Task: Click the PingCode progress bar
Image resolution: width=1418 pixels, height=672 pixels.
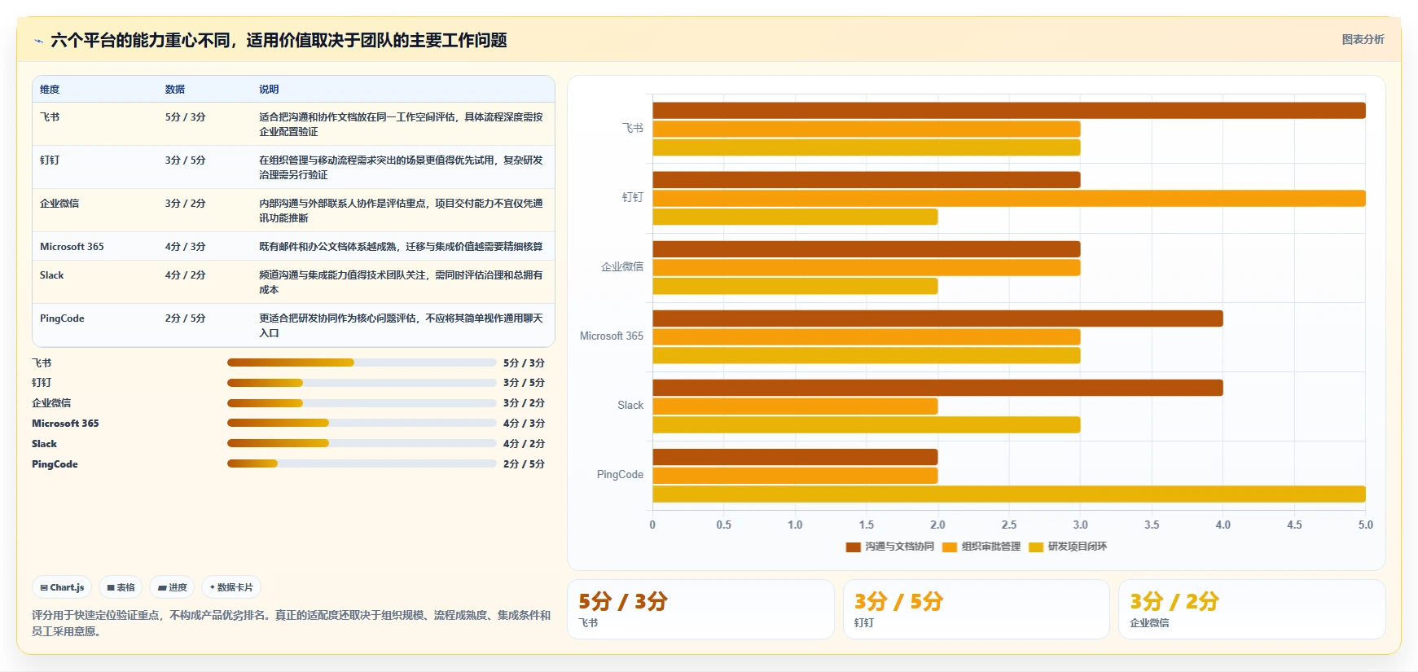Action: (x=362, y=463)
